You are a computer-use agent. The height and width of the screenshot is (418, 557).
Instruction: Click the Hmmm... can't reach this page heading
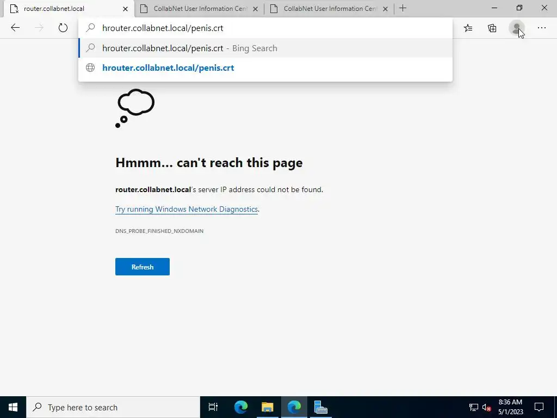(209, 162)
